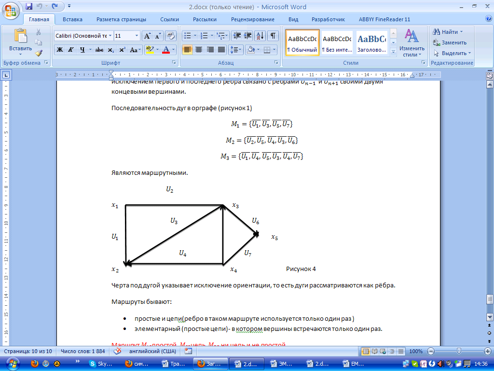Open Font dialog launcher

[x=174, y=62]
